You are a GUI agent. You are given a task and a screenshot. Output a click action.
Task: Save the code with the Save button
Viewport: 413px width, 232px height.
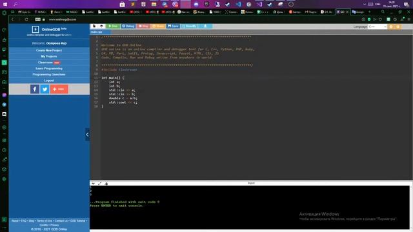pos(173,26)
